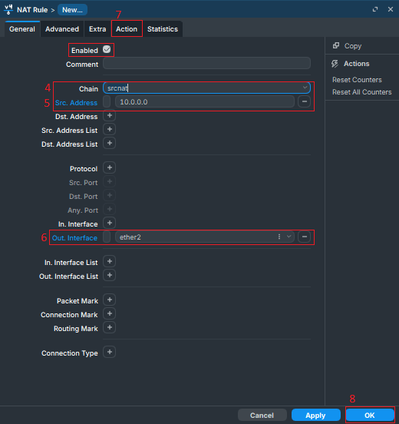Click Reset All Counters
399x424 pixels.
pos(362,92)
